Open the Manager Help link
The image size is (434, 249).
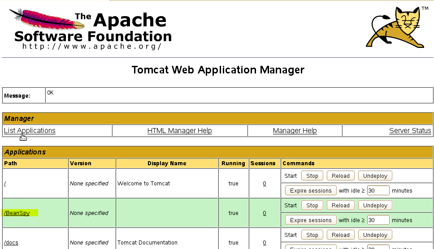point(295,130)
